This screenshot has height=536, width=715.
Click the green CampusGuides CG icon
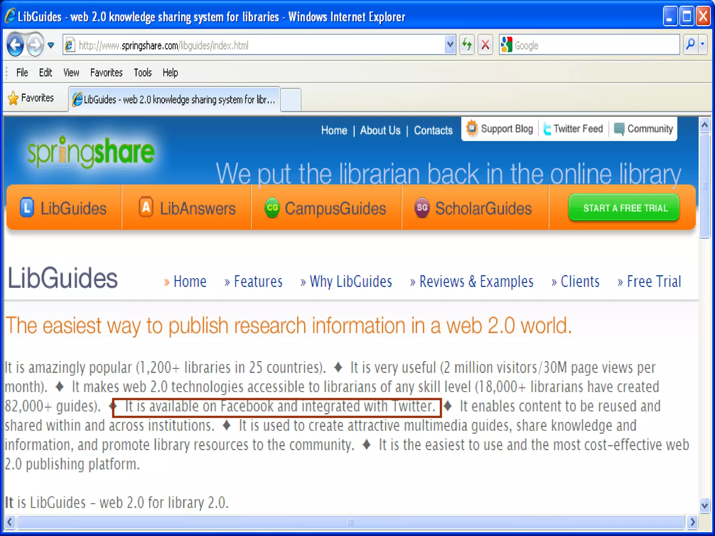[272, 208]
